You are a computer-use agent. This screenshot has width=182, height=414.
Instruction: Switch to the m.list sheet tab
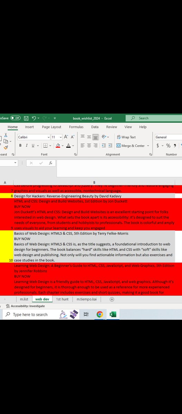tap(24, 299)
